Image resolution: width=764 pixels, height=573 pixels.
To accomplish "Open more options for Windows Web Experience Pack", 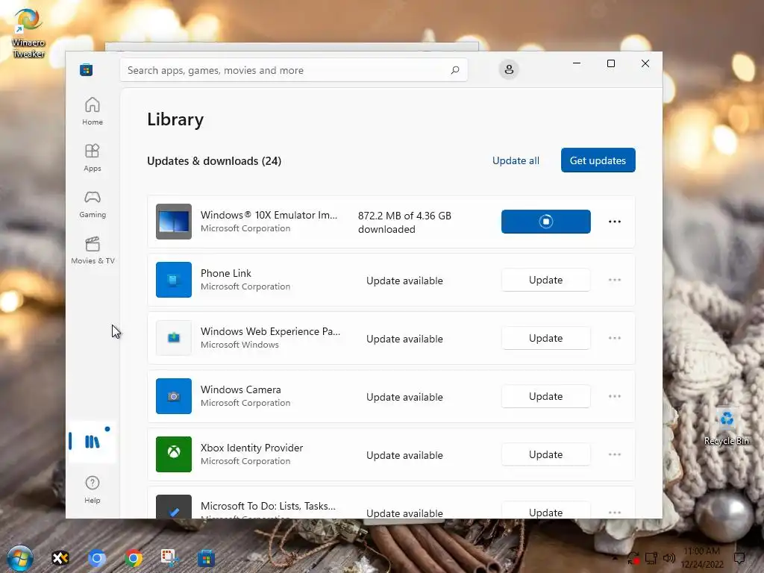I will (x=615, y=338).
